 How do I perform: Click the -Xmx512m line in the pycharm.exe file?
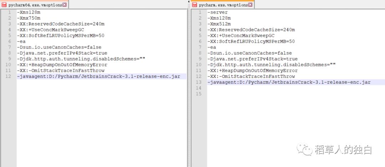tap(219, 24)
